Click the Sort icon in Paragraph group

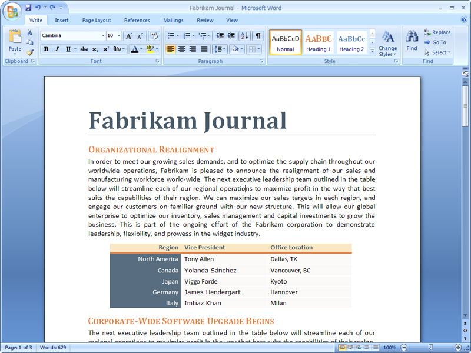coord(244,36)
